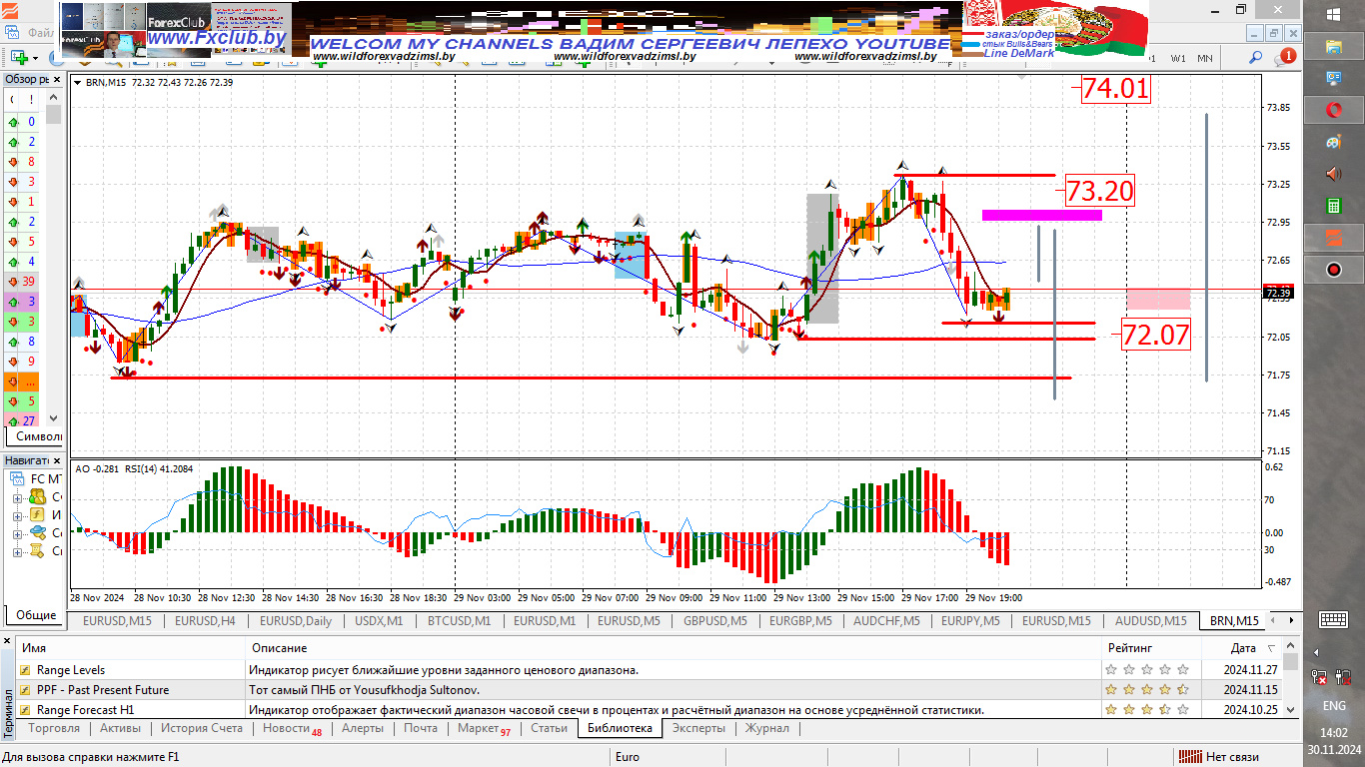Open the Журнал terminal tab
Image resolution: width=1365 pixels, height=767 pixels.
[x=767, y=728]
